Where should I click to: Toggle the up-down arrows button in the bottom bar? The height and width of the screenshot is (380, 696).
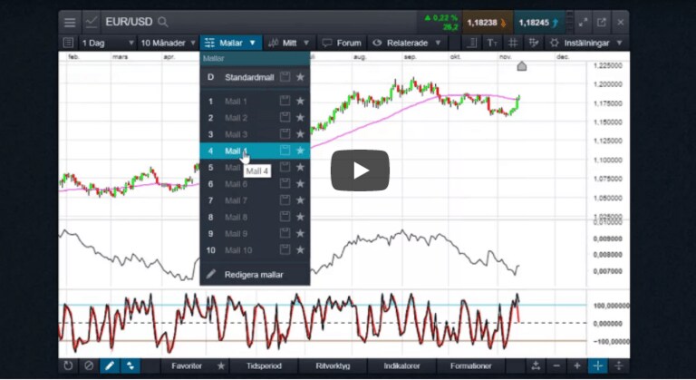coord(130,365)
